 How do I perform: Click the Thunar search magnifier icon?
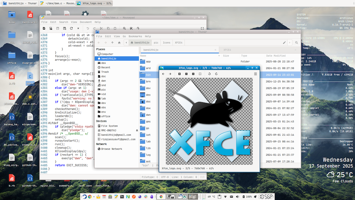(297, 43)
